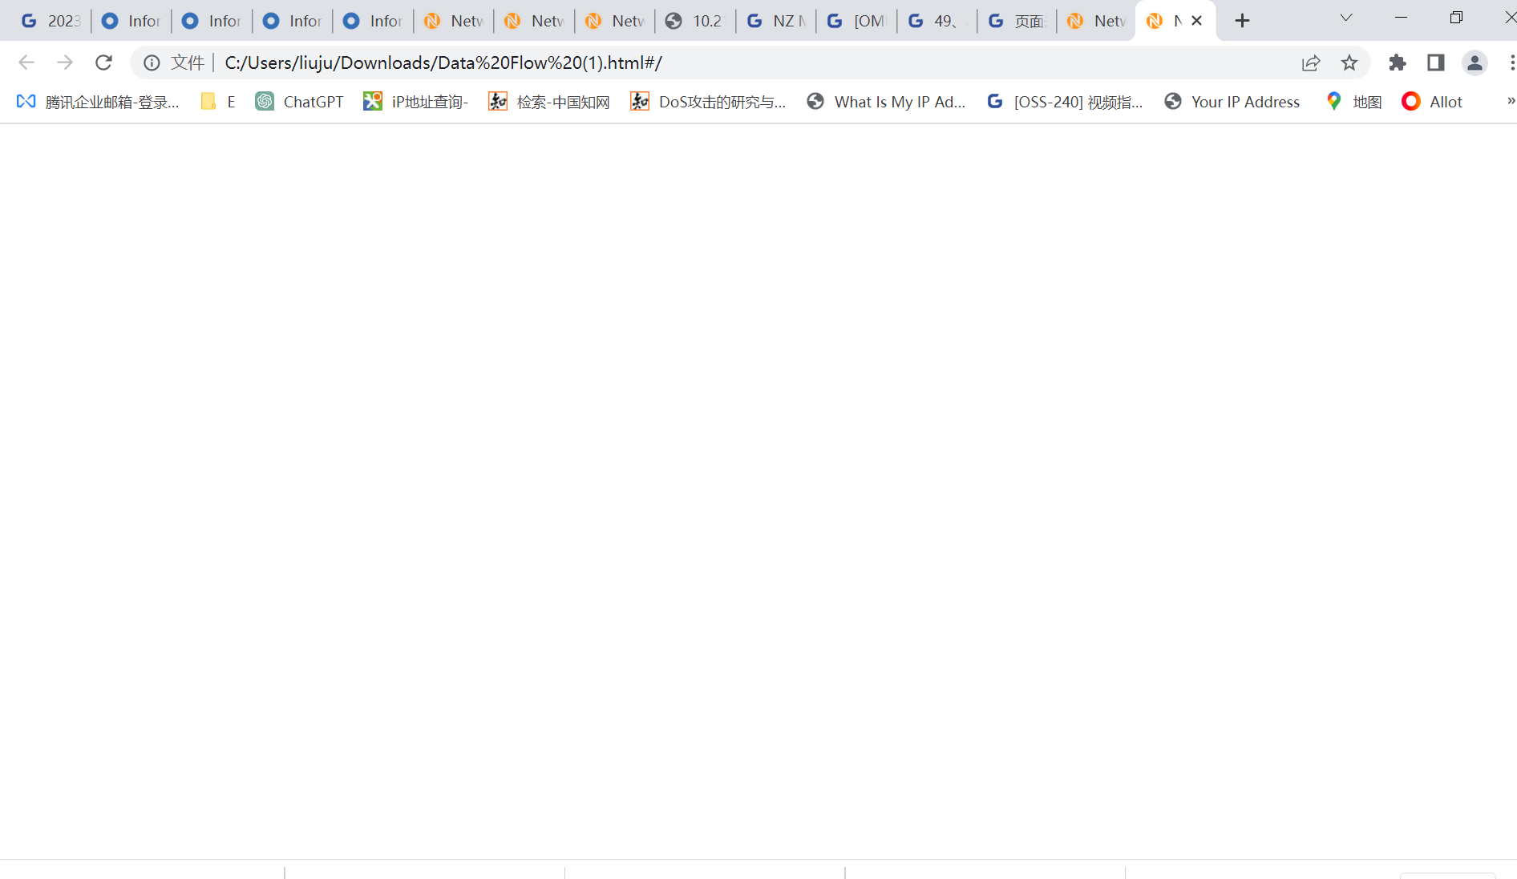Toggle the browser side panel
The height and width of the screenshot is (879, 1517).
[x=1436, y=62]
